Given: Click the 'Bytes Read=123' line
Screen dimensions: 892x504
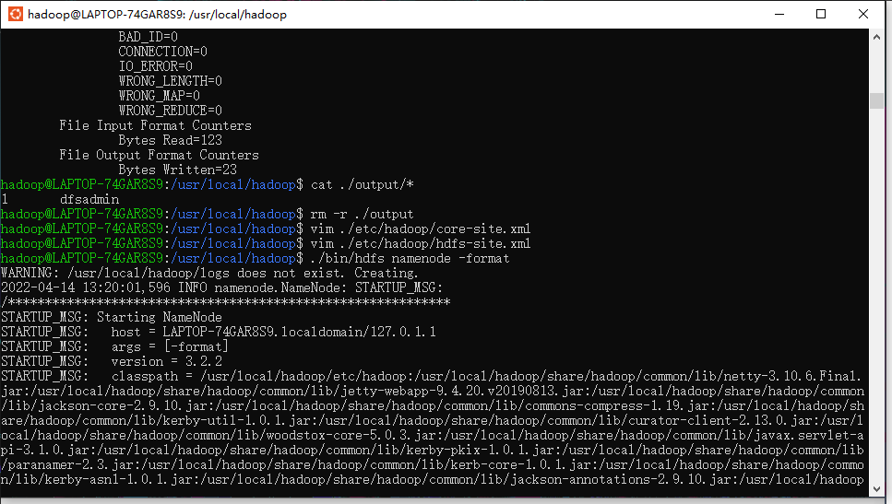Looking at the screenshot, I should 170,140.
